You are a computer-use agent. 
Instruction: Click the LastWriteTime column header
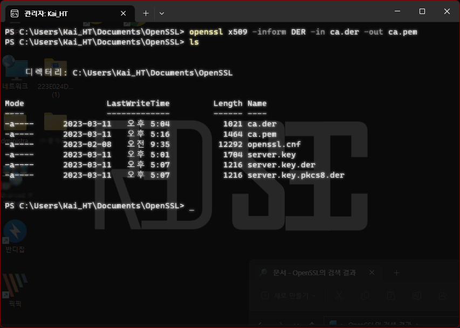[138, 103]
